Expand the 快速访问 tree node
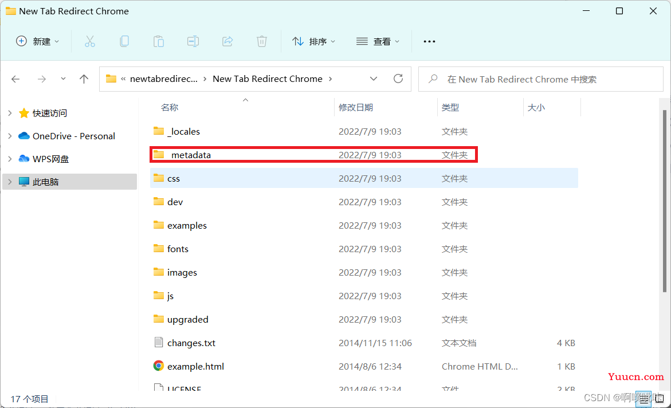 [10, 113]
